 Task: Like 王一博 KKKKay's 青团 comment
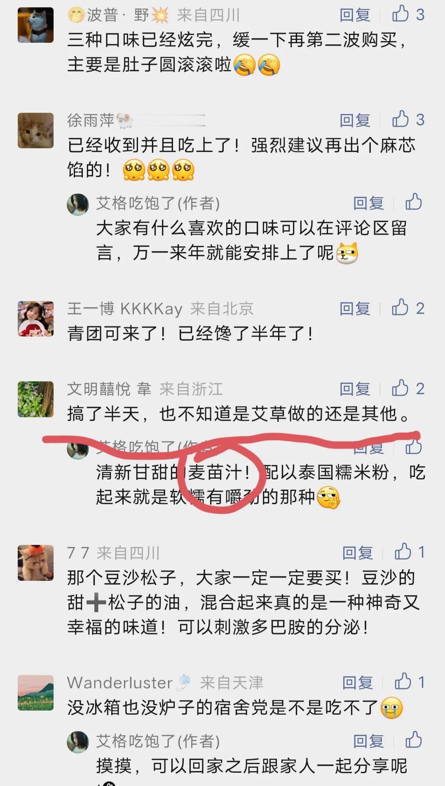point(408,308)
